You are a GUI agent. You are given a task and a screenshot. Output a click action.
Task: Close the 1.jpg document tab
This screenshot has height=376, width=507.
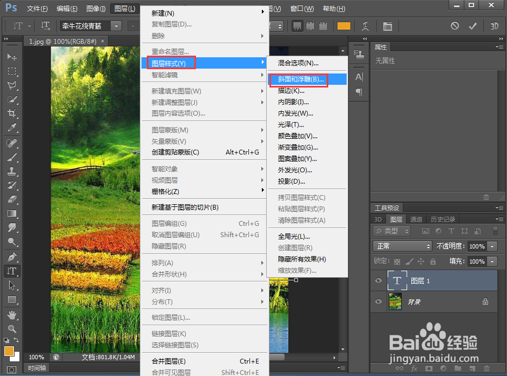click(x=103, y=41)
